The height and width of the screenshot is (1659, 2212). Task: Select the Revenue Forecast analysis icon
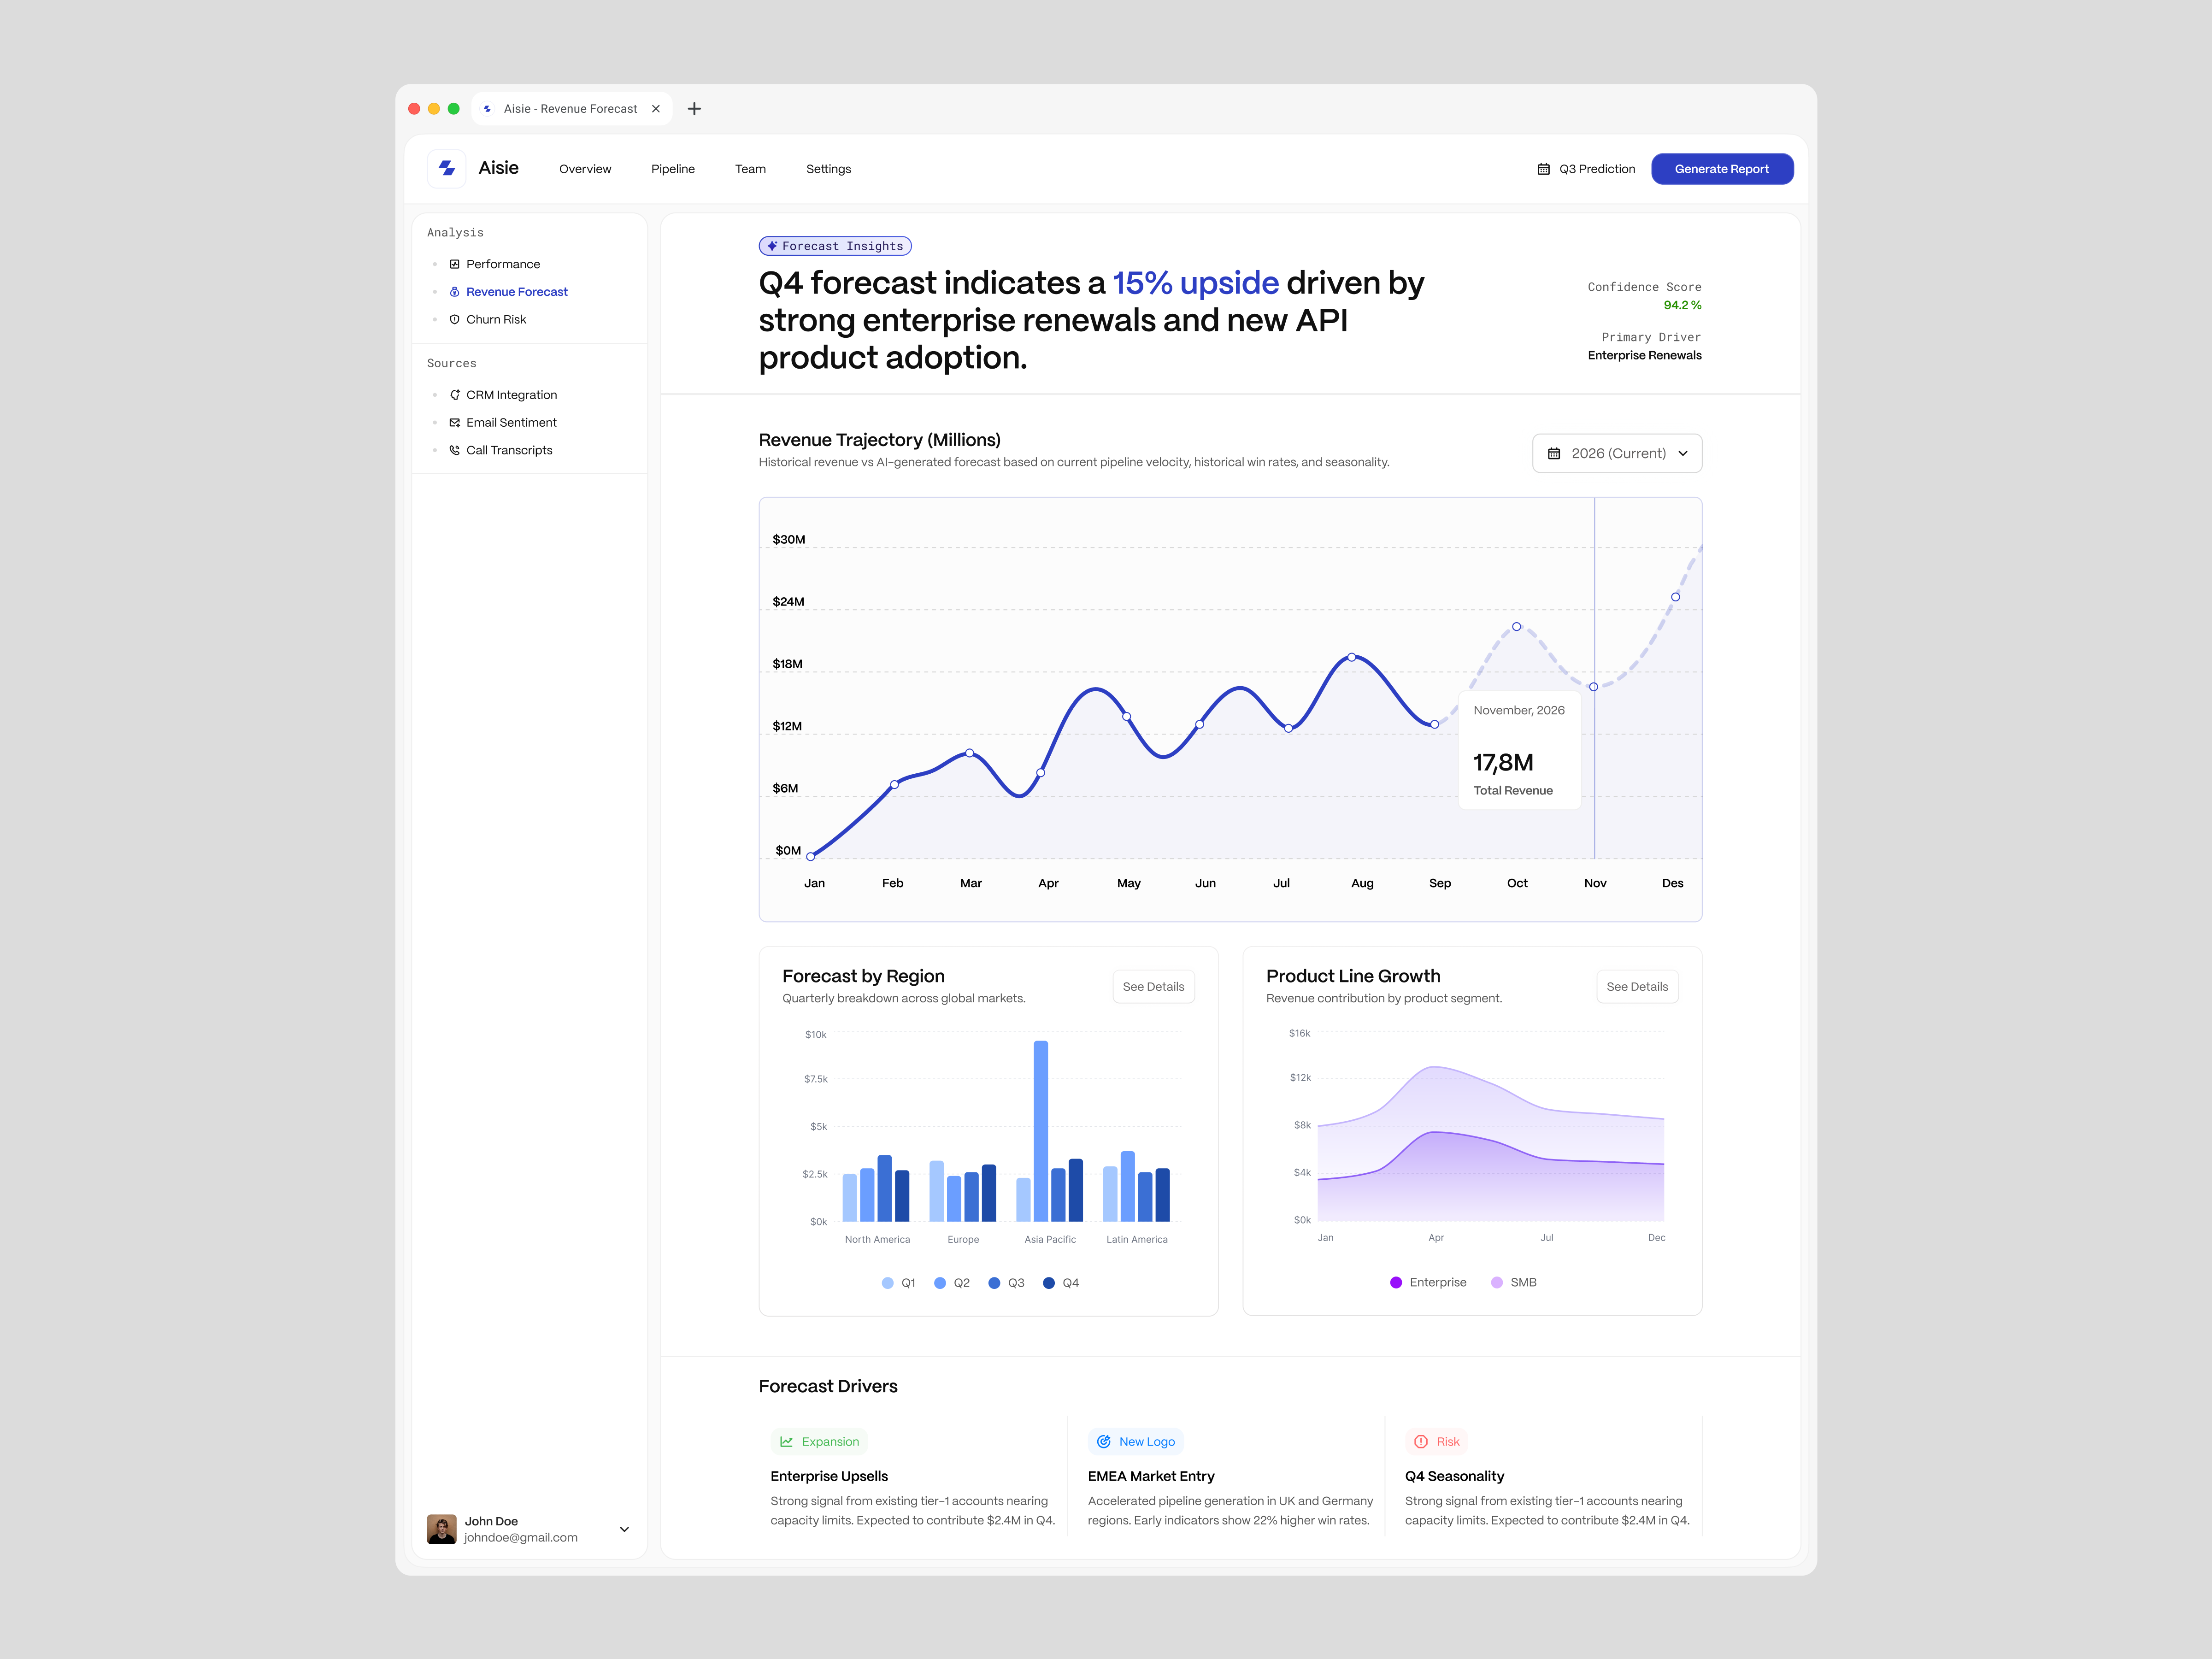point(455,291)
